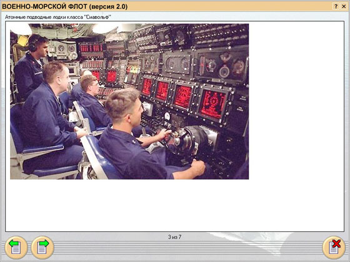Screen dimensions: 350x262
Task: Open help with the question mark button
Action: coord(336,6)
